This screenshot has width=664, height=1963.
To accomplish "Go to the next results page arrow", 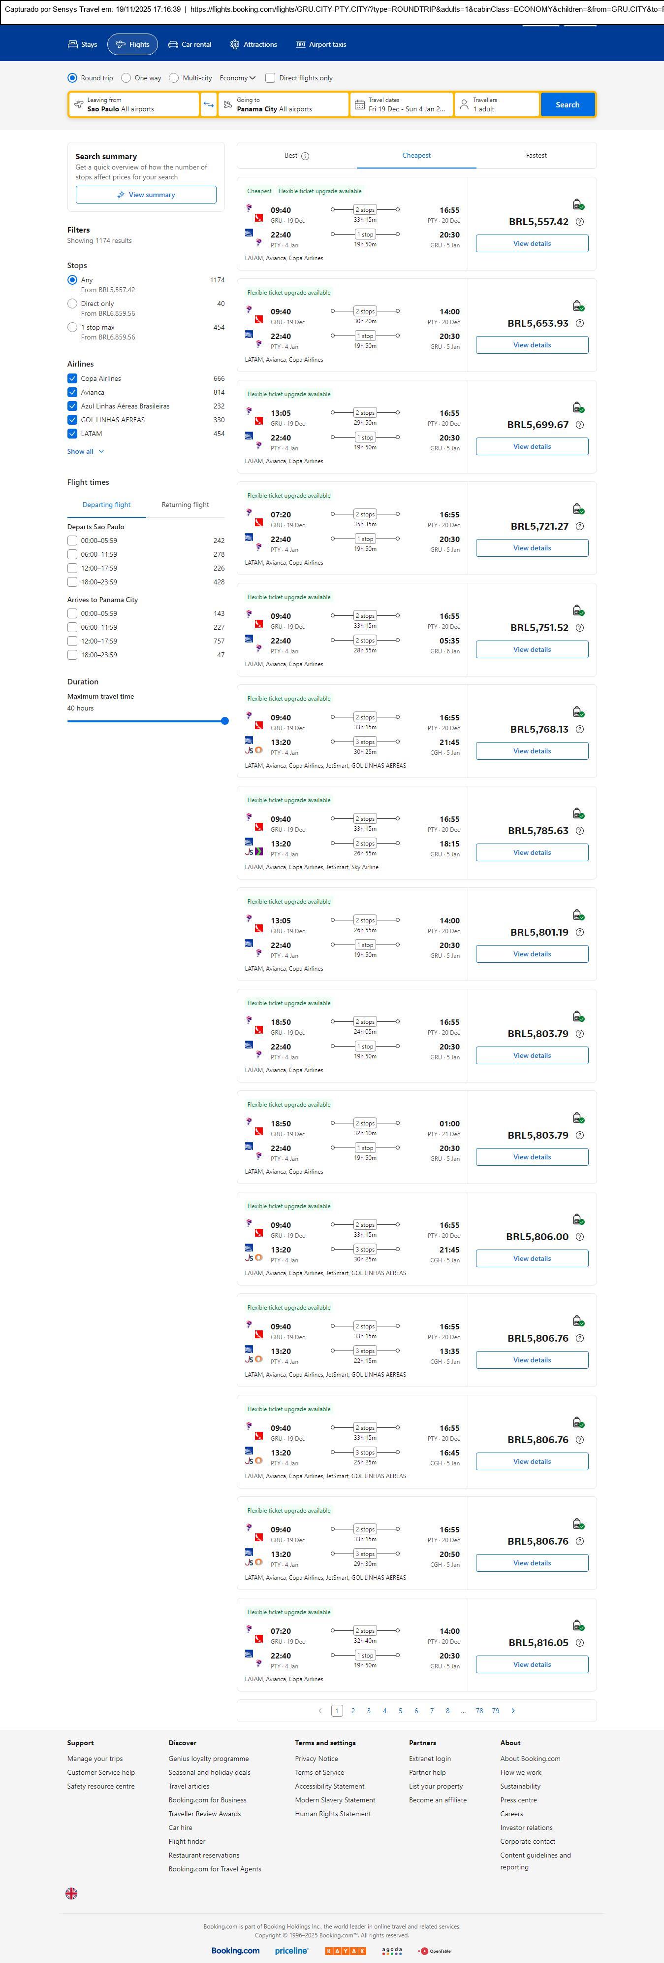I will pyautogui.click(x=513, y=1711).
